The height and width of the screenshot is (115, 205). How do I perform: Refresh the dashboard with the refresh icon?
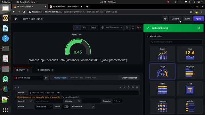tap(133, 27)
